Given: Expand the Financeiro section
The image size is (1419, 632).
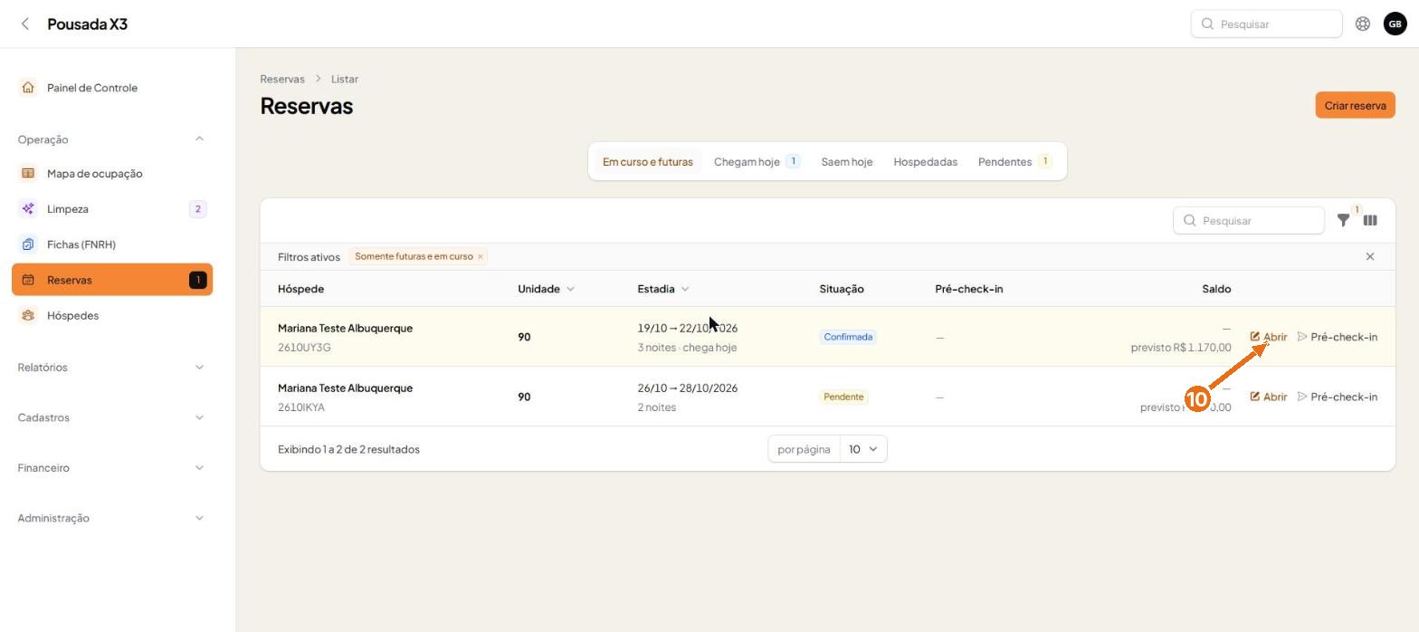Looking at the screenshot, I should click(x=199, y=467).
